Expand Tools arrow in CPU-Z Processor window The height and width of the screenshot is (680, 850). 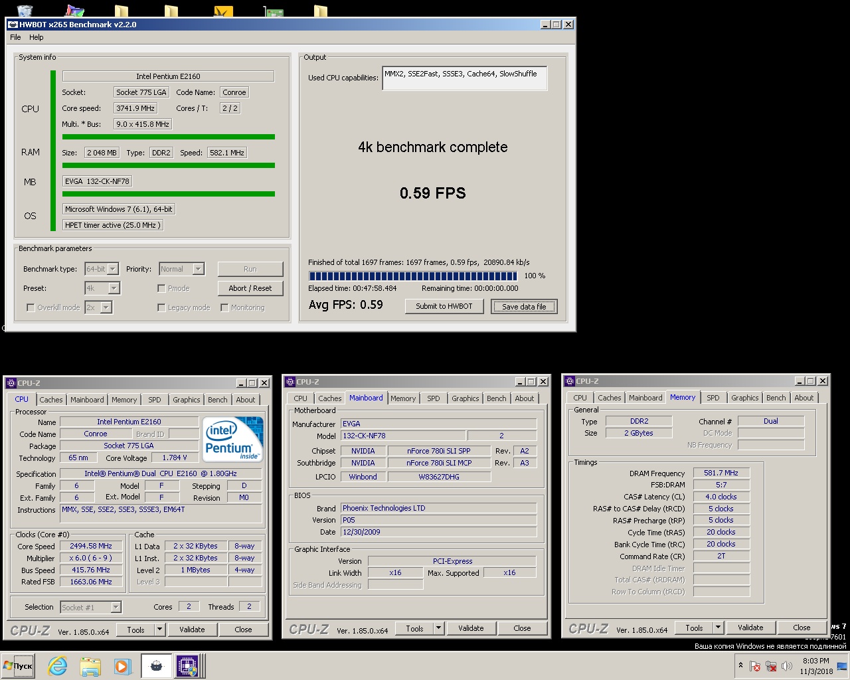point(159,630)
